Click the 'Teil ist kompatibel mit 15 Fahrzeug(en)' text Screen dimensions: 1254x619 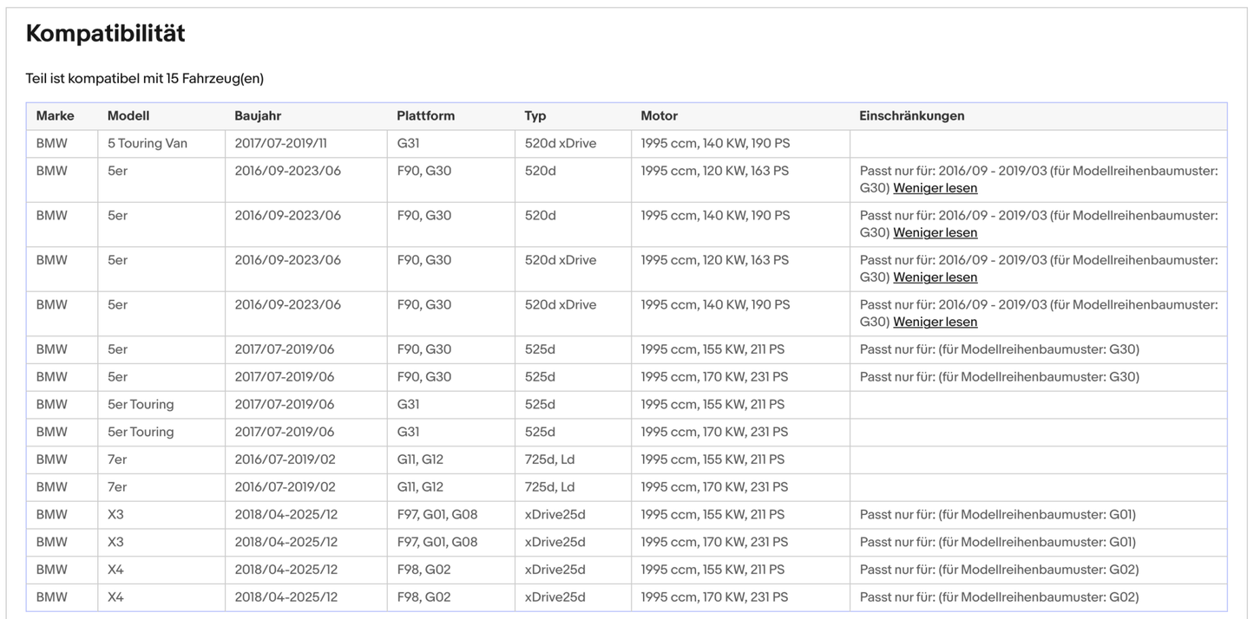[x=145, y=79]
